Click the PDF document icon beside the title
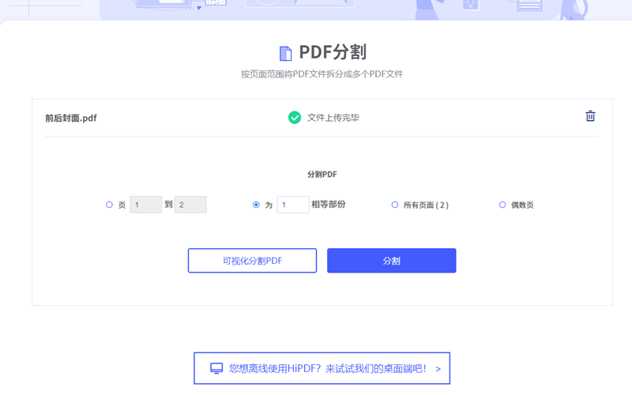 [286, 54]
